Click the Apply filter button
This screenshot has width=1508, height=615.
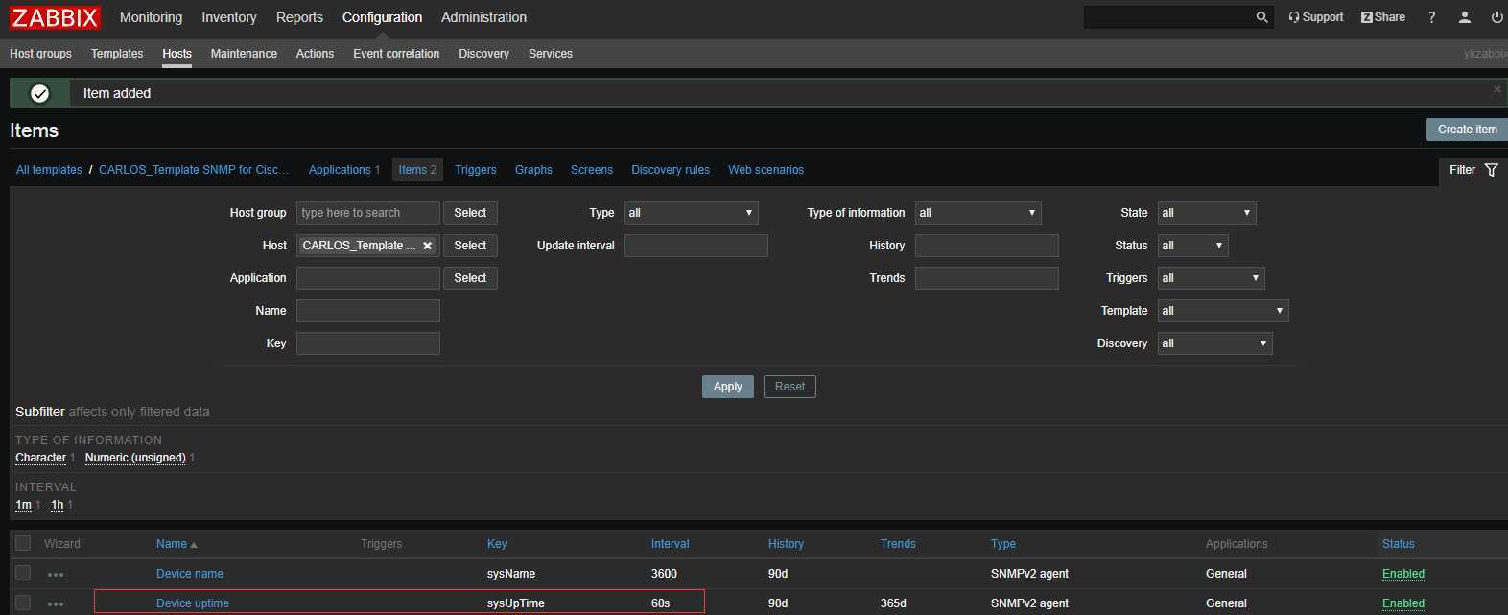727,387
